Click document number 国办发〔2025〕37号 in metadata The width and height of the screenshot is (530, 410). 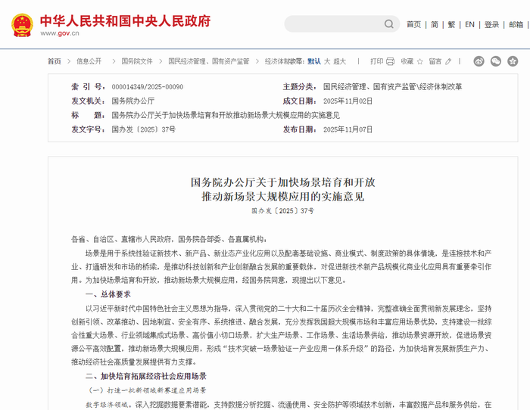[x=144, y=129]
